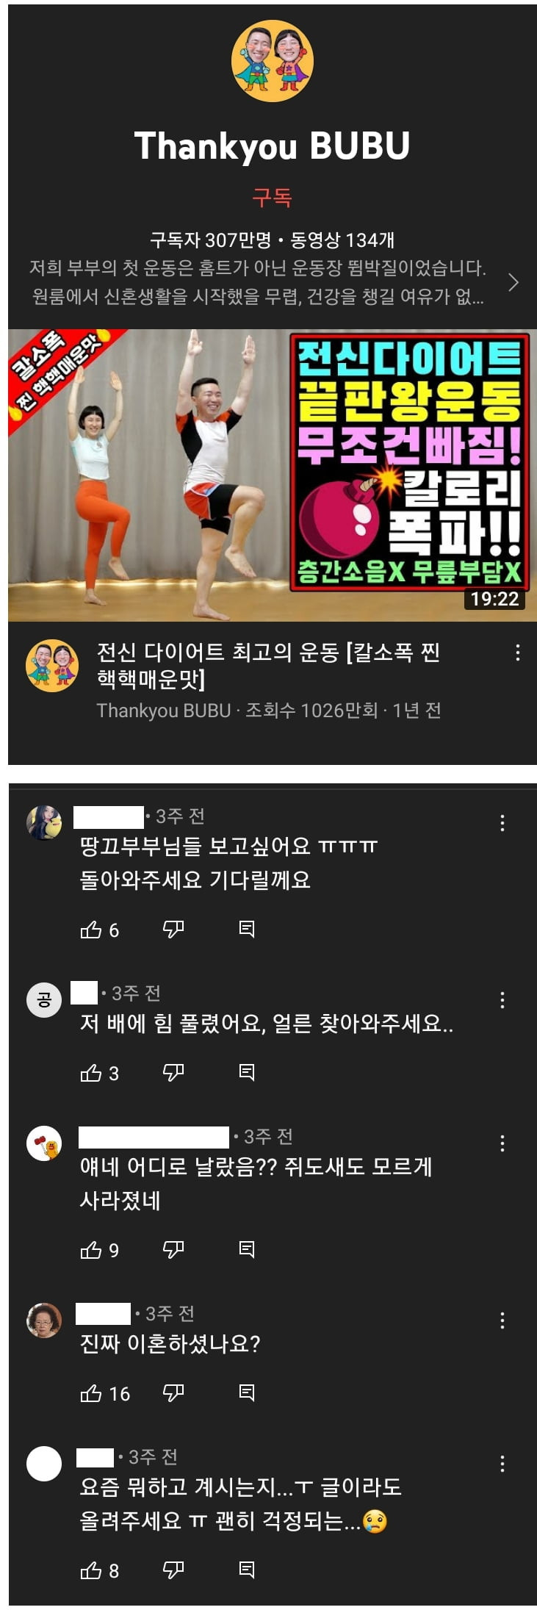Open the video's three-dot options menu

pos(518,653)
